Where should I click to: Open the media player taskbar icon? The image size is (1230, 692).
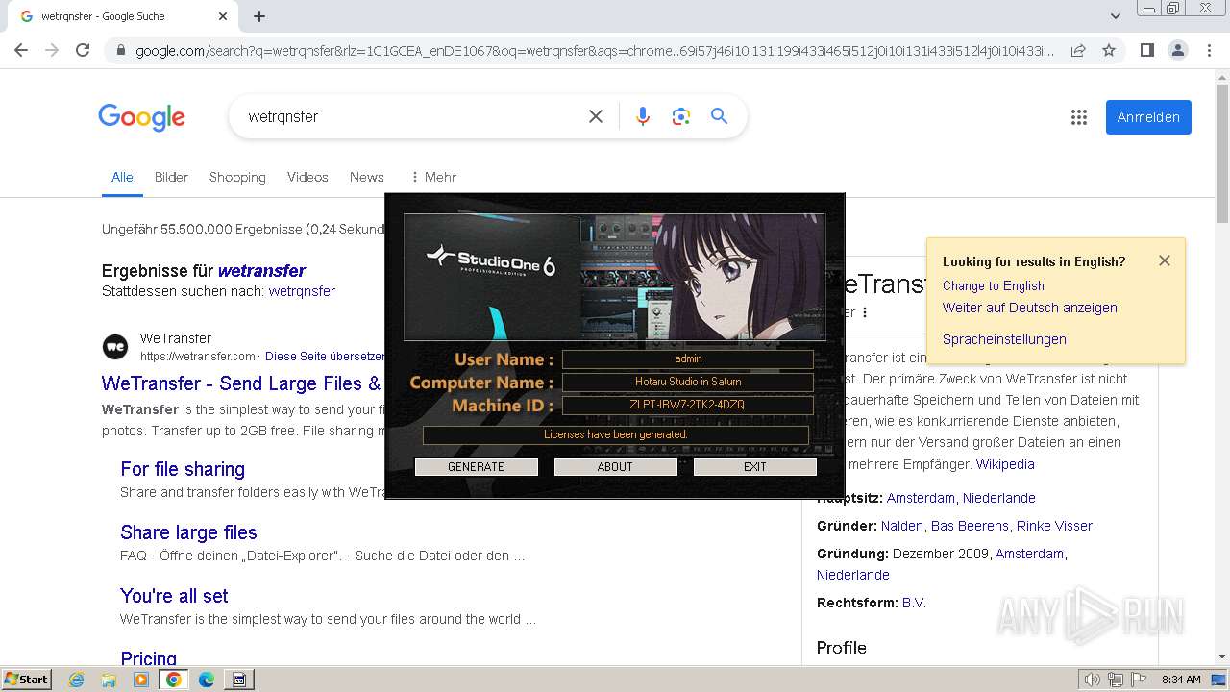coord(141,680)
